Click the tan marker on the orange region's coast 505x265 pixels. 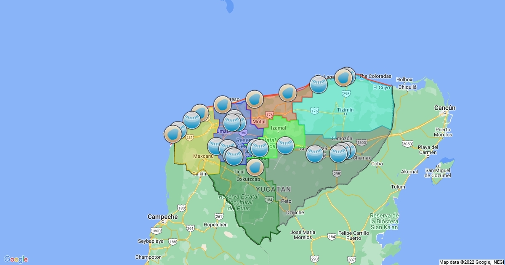(288, 93)
